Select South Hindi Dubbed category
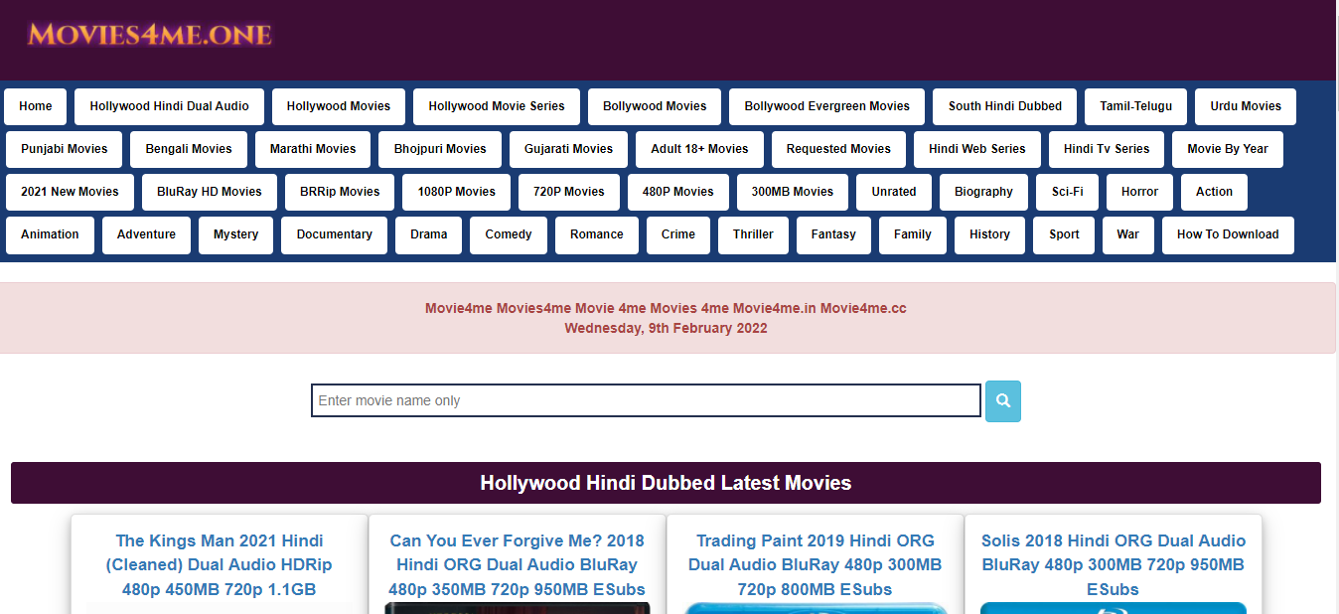The height and width of the screenshot is (614, 1339). [1004, 106]
